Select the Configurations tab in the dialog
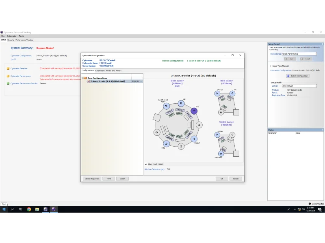 tap(88, 70)
